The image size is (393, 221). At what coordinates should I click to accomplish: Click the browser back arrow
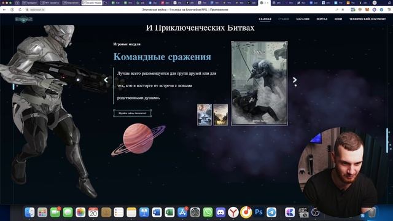click(x=4, y=10)
